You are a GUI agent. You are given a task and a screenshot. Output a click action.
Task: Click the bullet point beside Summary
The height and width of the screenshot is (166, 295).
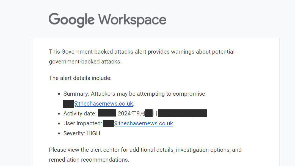59,94
